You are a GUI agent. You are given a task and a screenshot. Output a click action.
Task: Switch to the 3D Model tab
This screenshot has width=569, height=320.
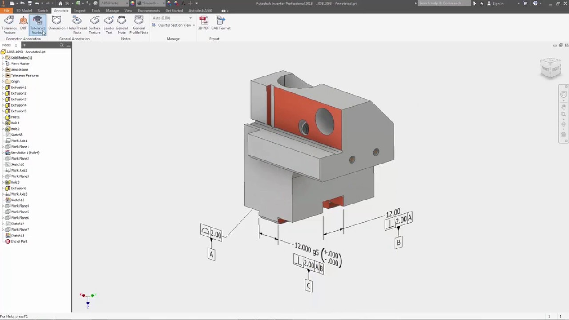pos(24,10)
